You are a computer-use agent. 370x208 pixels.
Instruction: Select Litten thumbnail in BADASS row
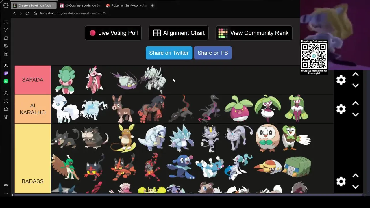[x=95, y=167]
